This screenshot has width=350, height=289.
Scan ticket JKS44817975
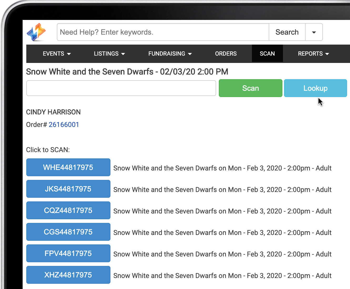[68, 189]
